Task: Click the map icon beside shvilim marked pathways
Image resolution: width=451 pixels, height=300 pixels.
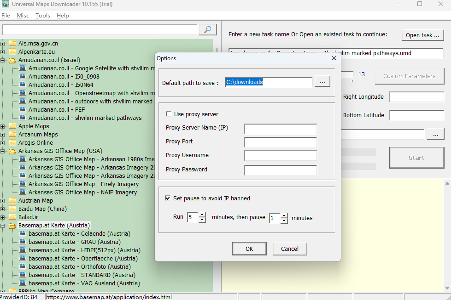Action: pyautogui.click(x=22, y=118)
